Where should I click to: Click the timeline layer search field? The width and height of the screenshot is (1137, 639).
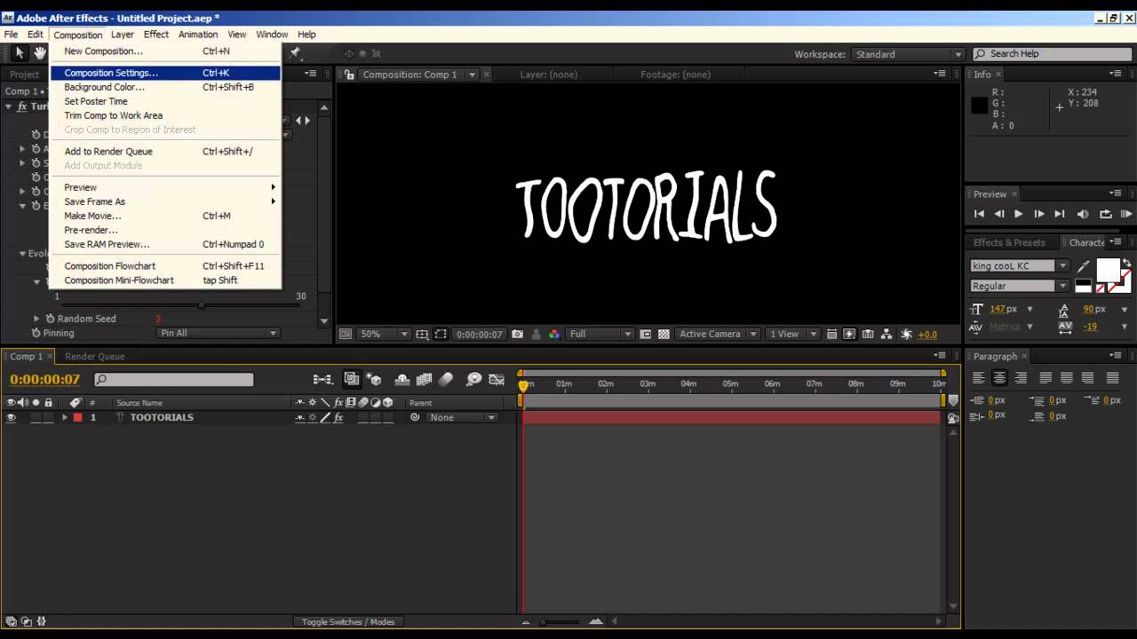(x=174, y=380)
